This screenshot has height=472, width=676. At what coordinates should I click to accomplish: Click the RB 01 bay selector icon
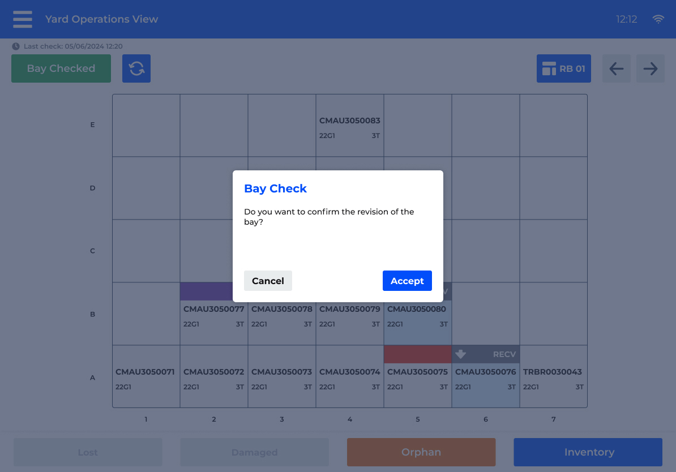click(549, 68)
